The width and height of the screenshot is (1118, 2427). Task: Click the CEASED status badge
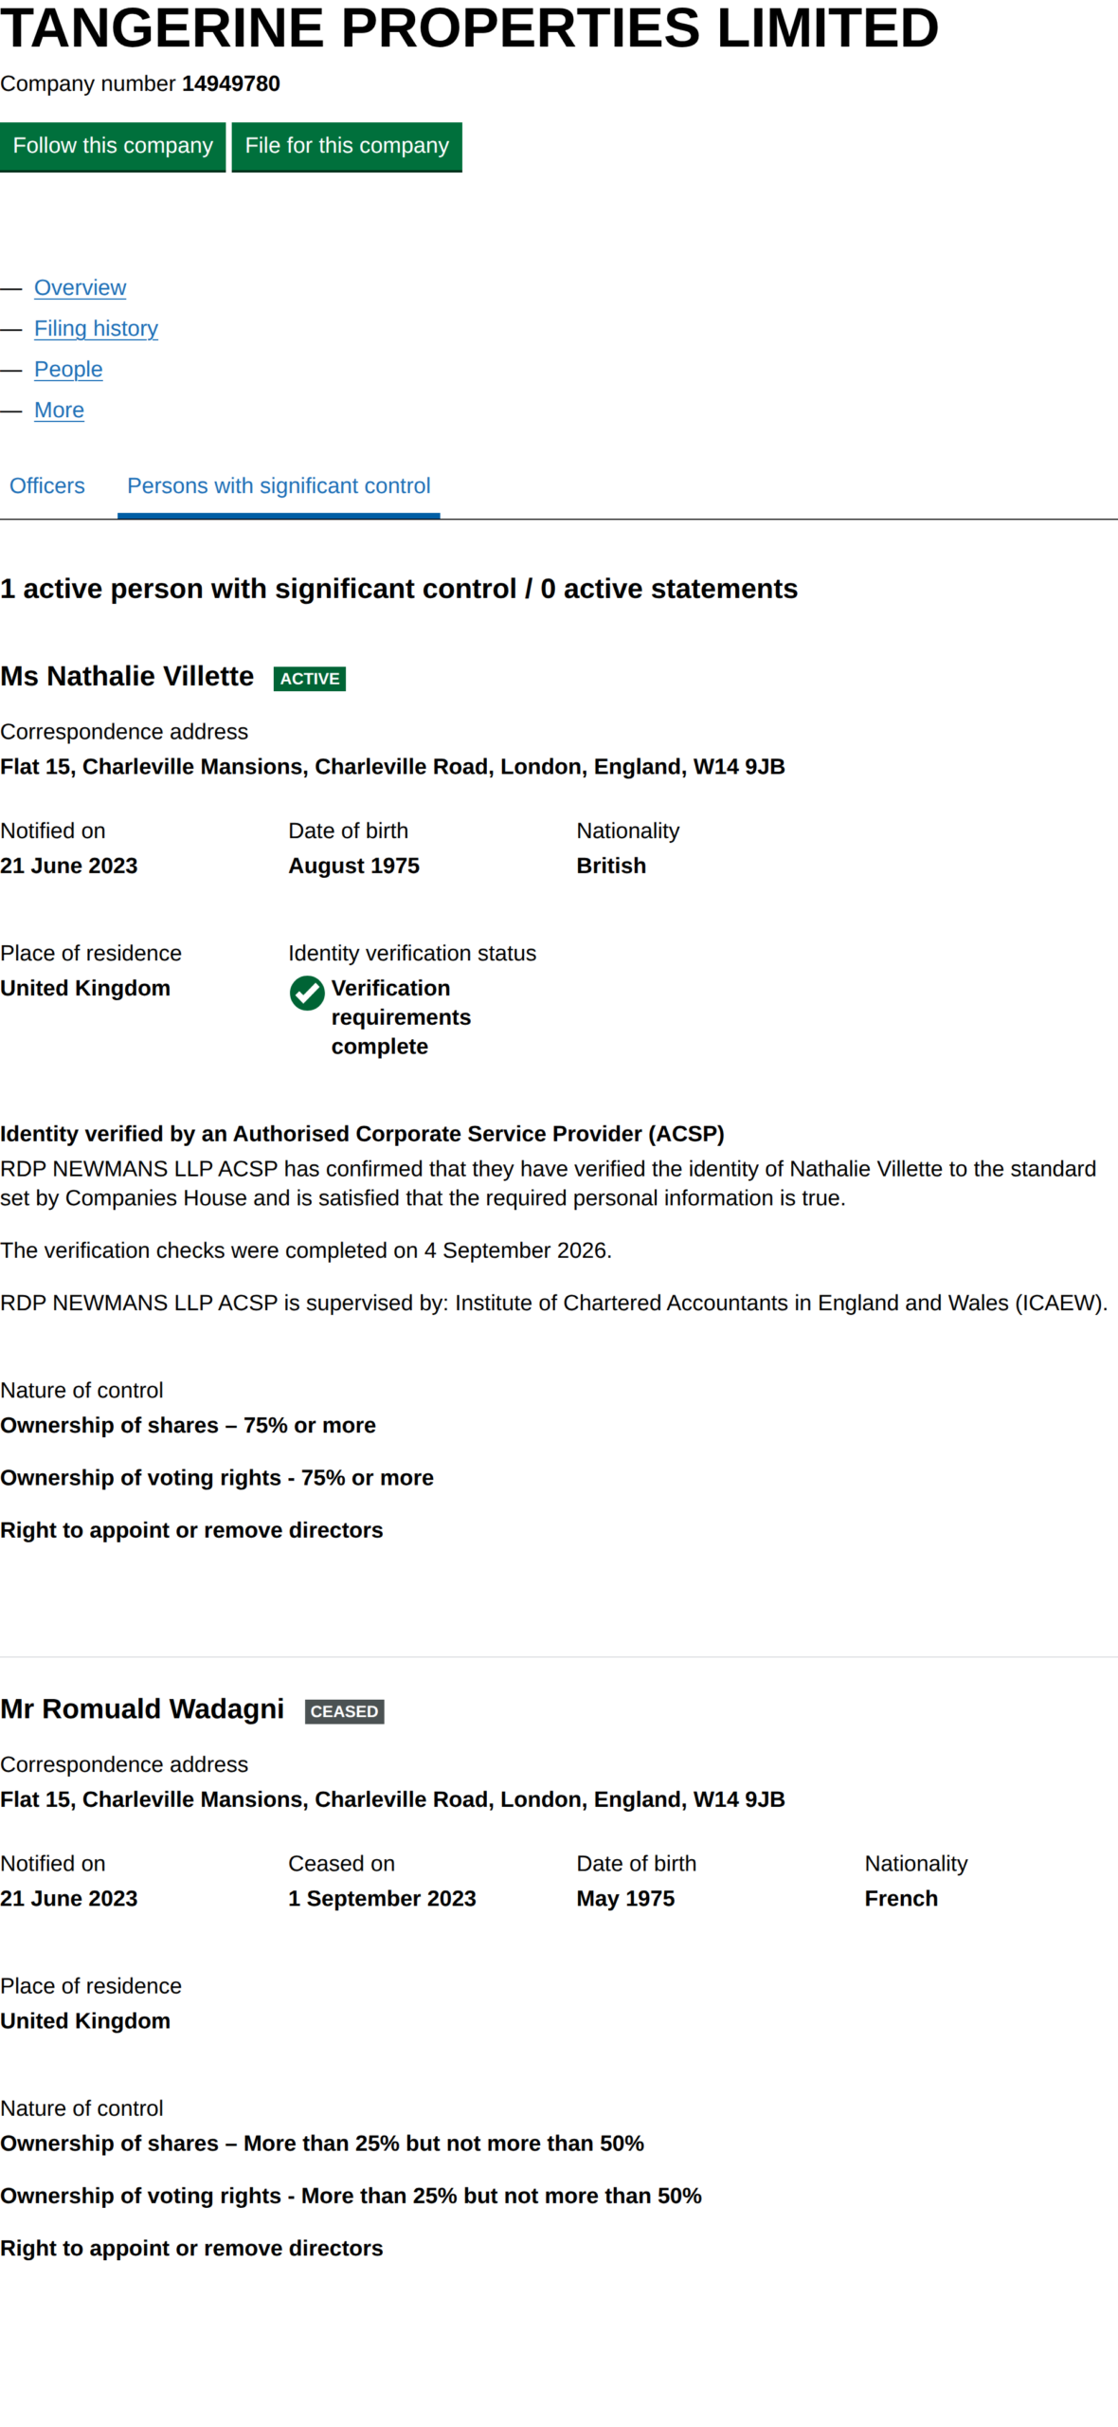click(x=344, y=1711)
